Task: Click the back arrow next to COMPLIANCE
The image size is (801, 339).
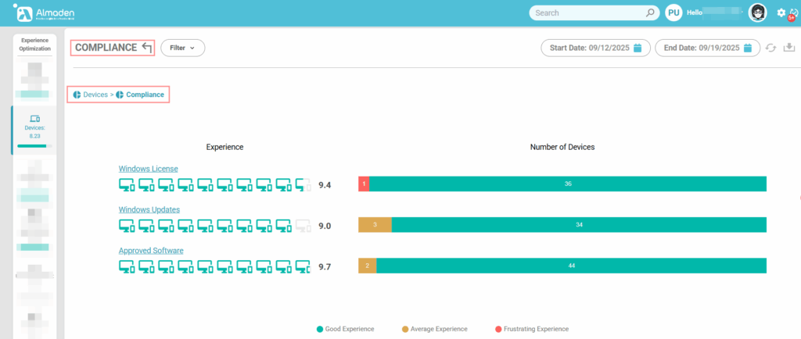Action: 146,48
